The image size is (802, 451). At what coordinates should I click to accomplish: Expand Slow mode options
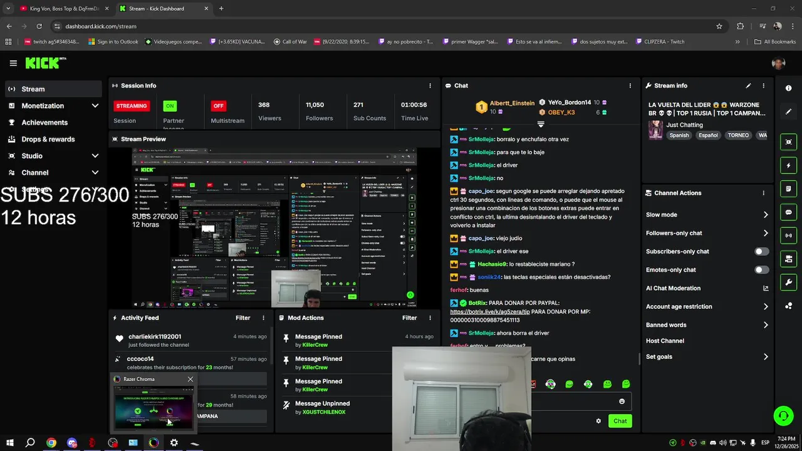tap(765, 215)
